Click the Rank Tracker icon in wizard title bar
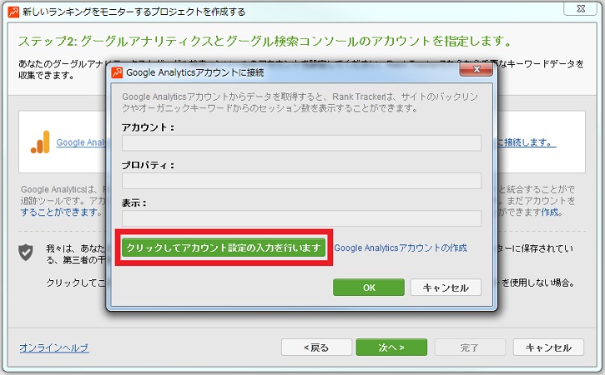 [x=13, y=12]
